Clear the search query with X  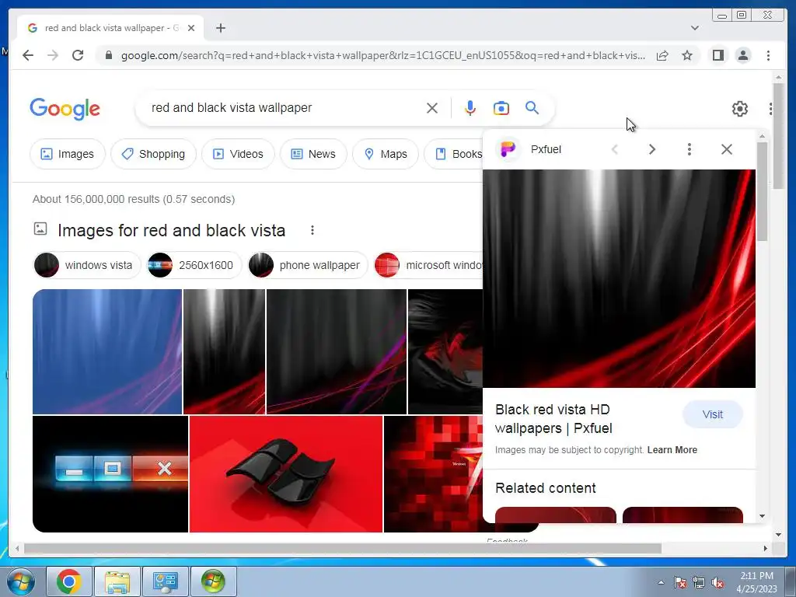pyautogui.click(x=432, y=107)
